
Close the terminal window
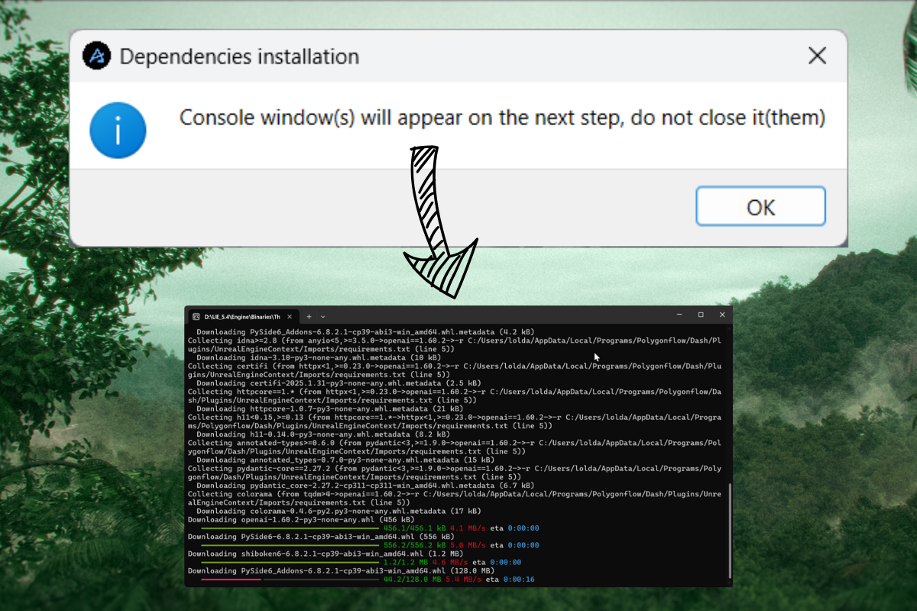click(722, 315)
